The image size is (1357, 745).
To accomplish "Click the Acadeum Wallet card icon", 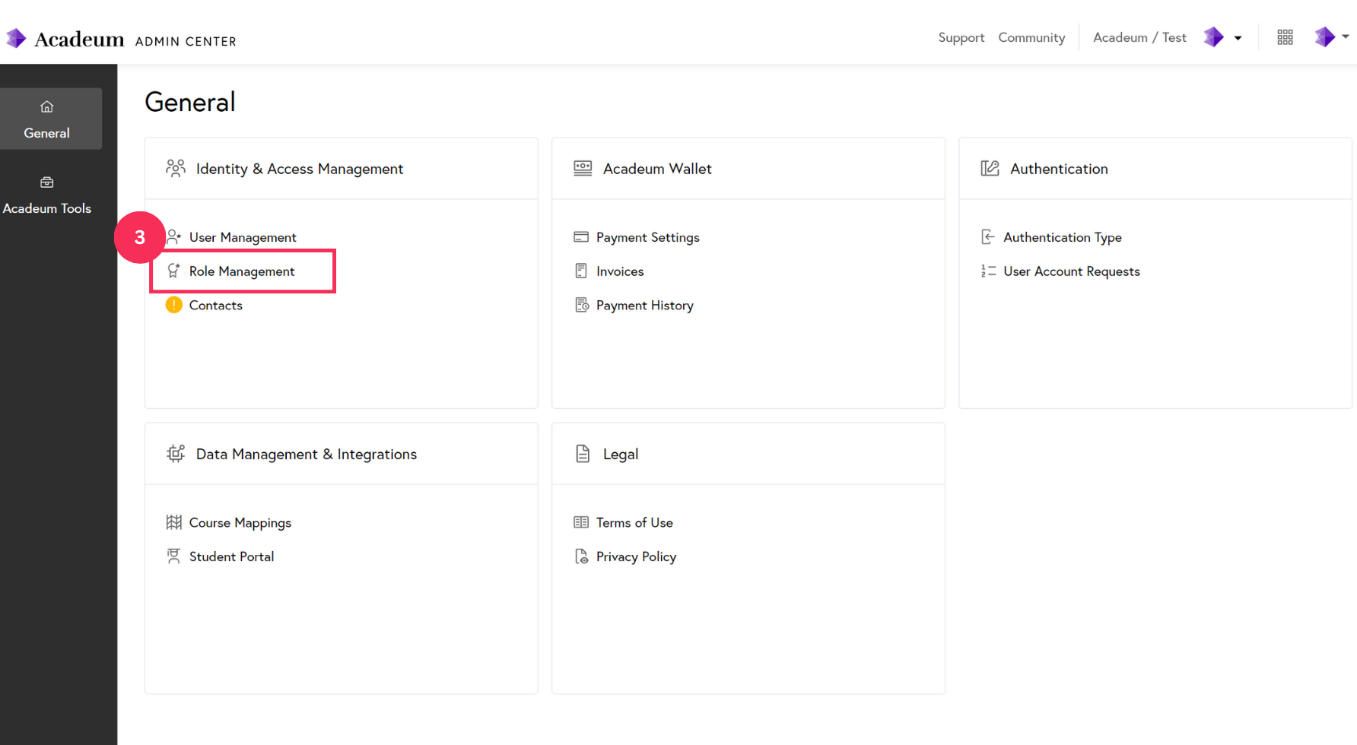I will (x=583, y=168).
